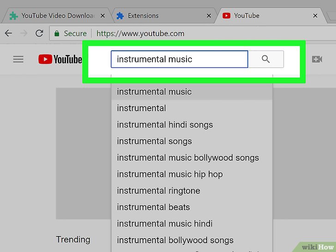Pick 'instrumental music bollywood songs' suggestion
This screenshot has width=336, height=252.
click(192, 158)
